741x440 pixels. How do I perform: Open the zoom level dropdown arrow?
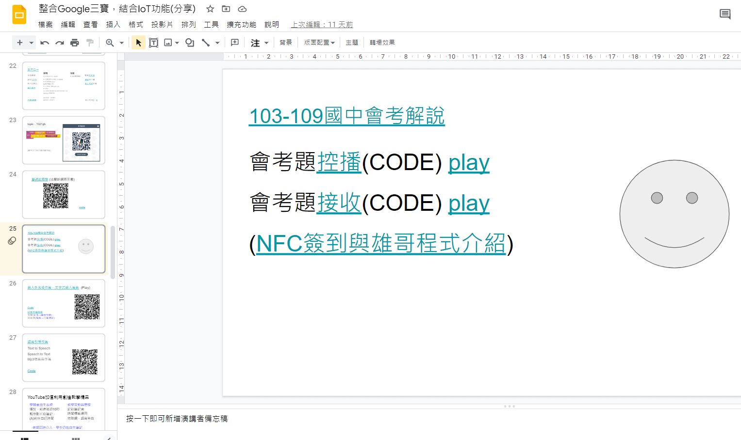(x=121, y=43)
